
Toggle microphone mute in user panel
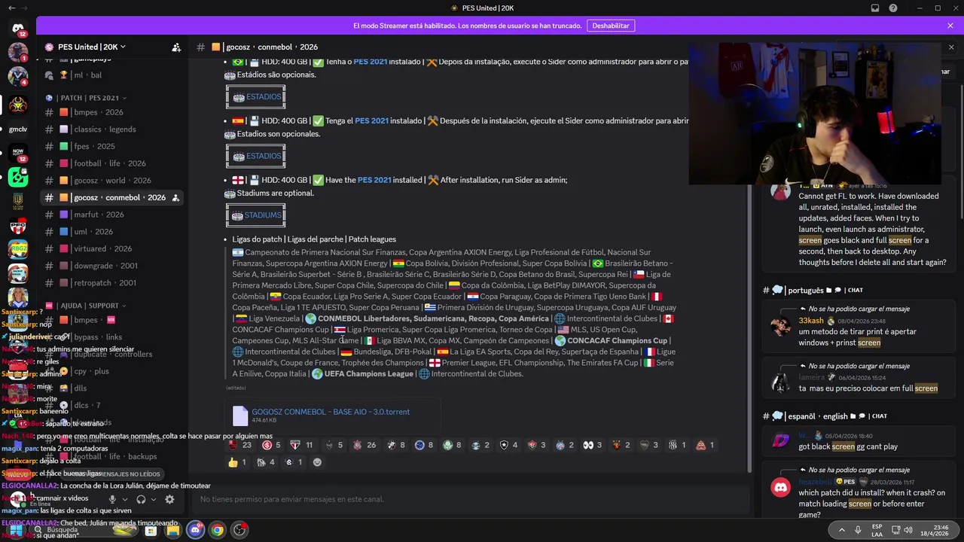point(112,499)
